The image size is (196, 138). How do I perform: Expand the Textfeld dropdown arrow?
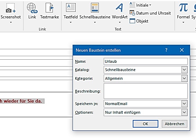71,23
